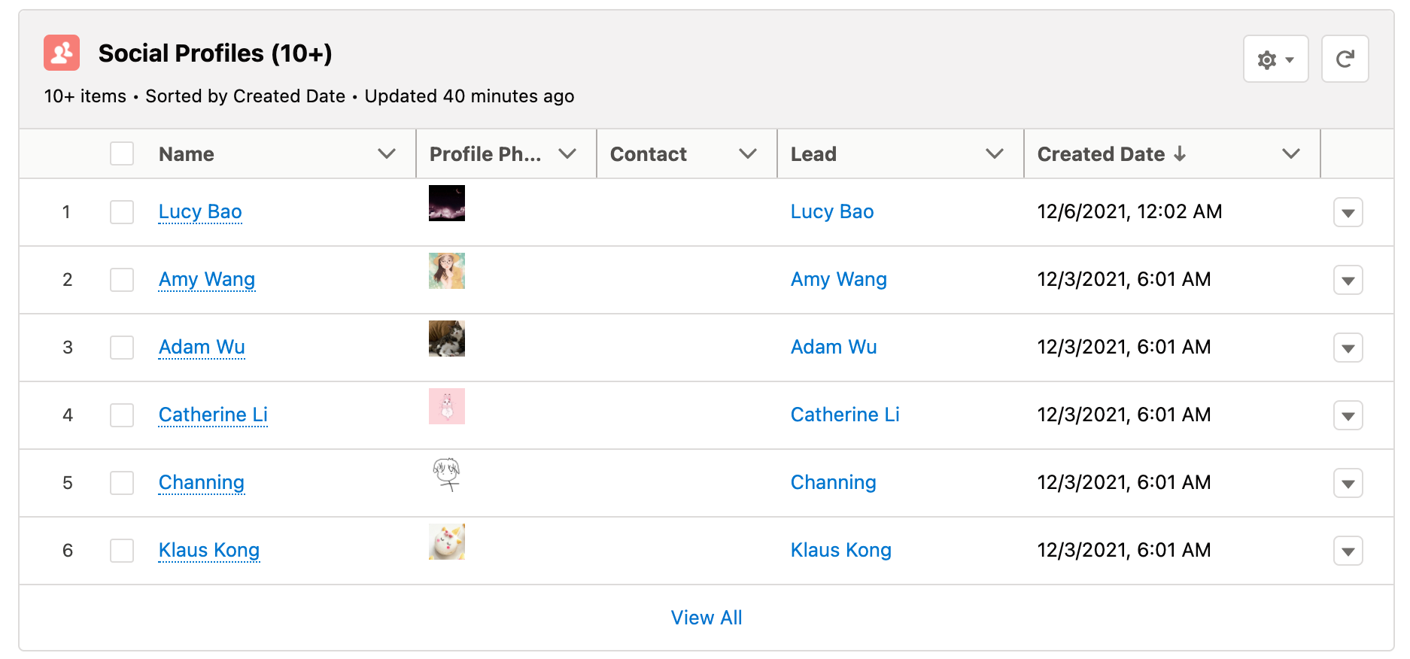The image size is (1410, 659).
Task: Open row actions menu for Channing
Action: 1348,484
